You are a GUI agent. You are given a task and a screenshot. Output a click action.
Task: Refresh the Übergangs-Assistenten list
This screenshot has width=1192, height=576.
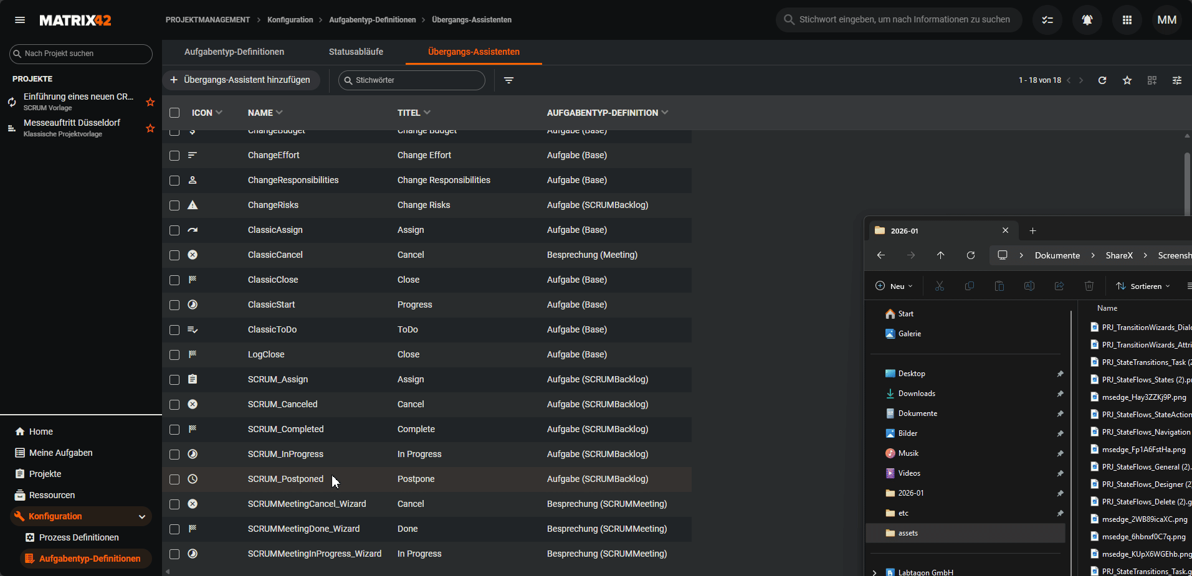point(1102,80)
